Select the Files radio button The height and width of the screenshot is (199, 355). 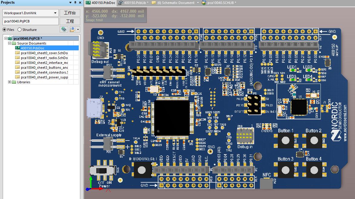[x=4, y=30]
